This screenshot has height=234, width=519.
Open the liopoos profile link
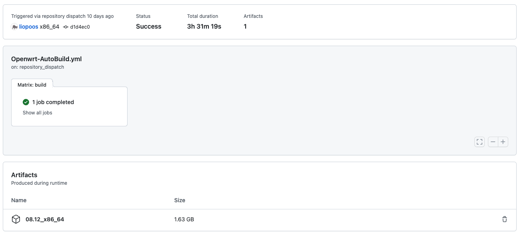pyautogui.click(x=29, y=27)
